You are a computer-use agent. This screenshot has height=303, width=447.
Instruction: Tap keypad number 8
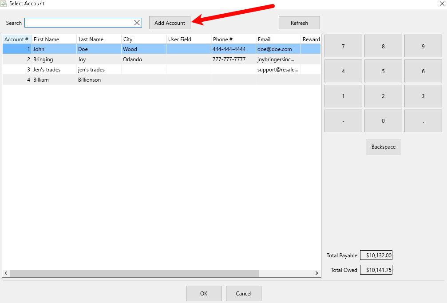(383, 46)
